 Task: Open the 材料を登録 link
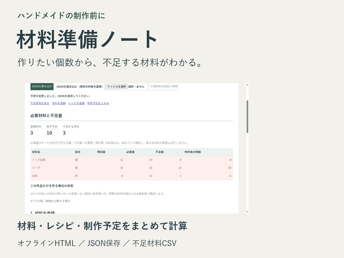pos(59,103)
